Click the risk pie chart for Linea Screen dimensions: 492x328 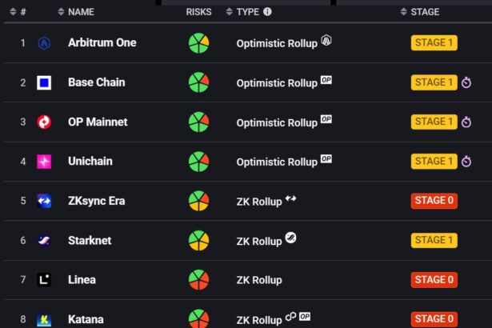pos(198,280)
